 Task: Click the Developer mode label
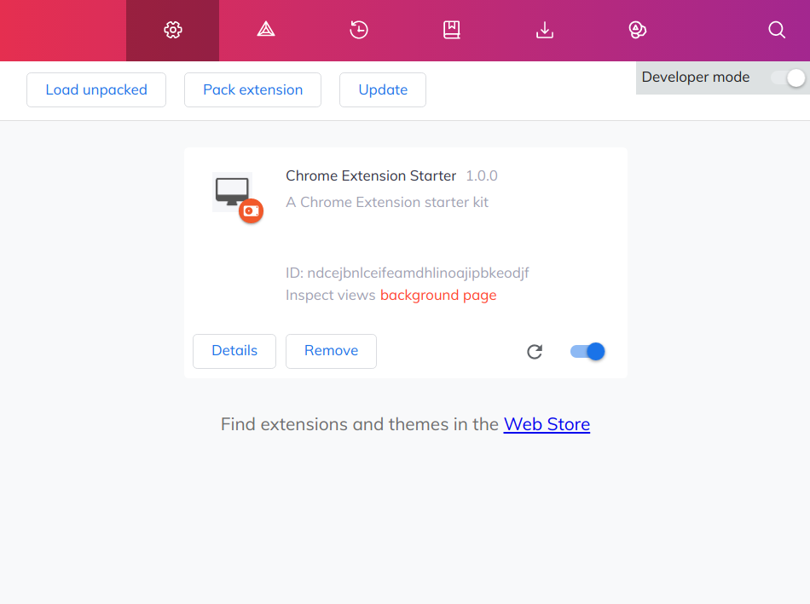click(x=695, y=77)
